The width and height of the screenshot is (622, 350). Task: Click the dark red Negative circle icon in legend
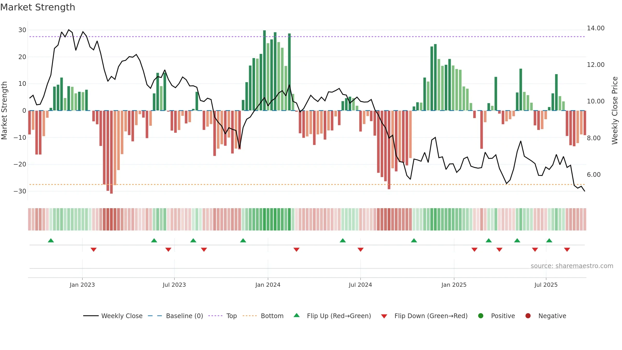tap(528, 316)
